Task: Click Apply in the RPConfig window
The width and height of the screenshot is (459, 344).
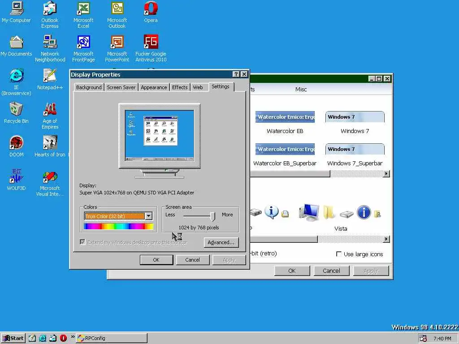Action: pos(371,271)
